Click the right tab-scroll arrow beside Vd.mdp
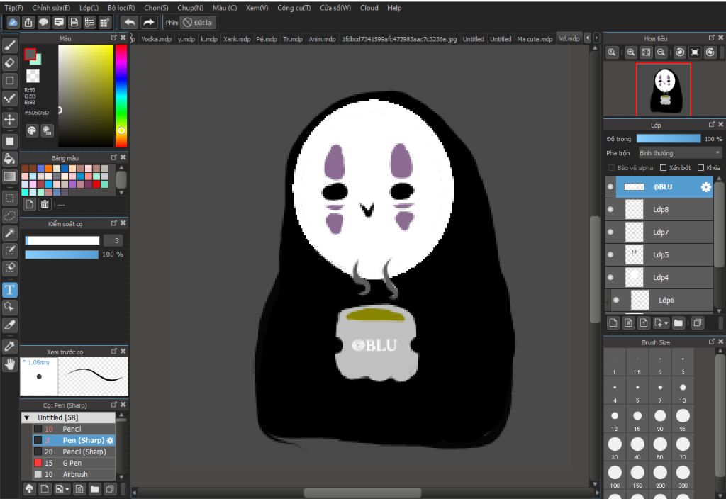The width and height of the screenshot is (726, 499). tap(596, 38)
